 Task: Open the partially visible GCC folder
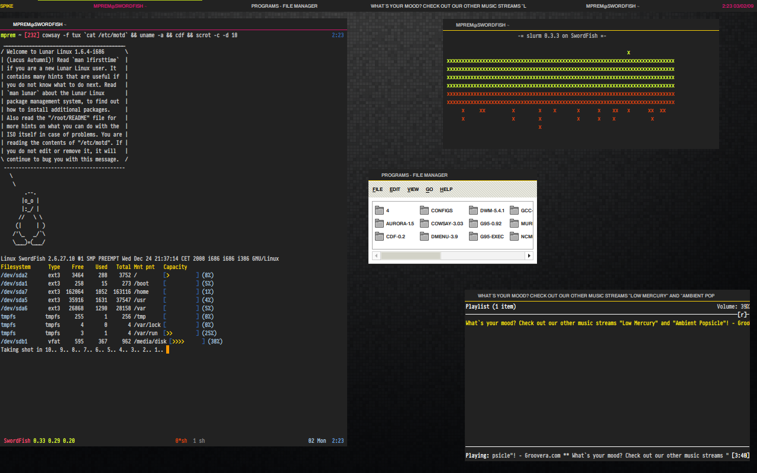tap(522, 210)
